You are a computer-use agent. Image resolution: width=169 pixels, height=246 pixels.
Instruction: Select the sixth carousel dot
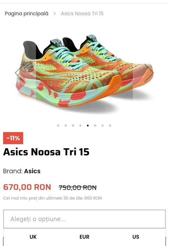[x=95, y=126]
